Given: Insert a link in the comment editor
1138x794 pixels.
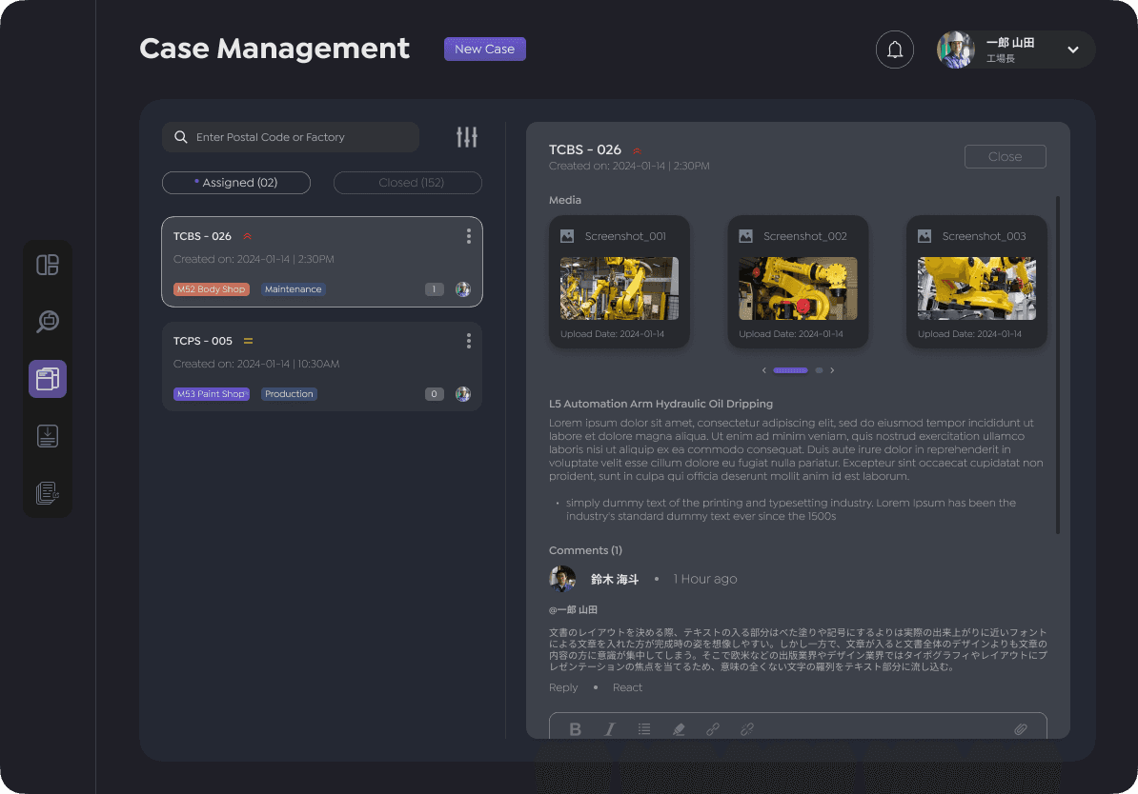Looking at the screenshot, I should click(x=713, y=728).
